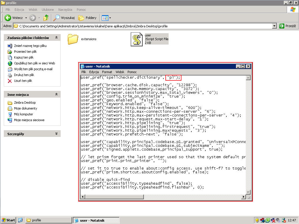The height and width of the screenshot is (224, 299).
Task: Click the views icon in toolbar
Action: tap(105, 18)
